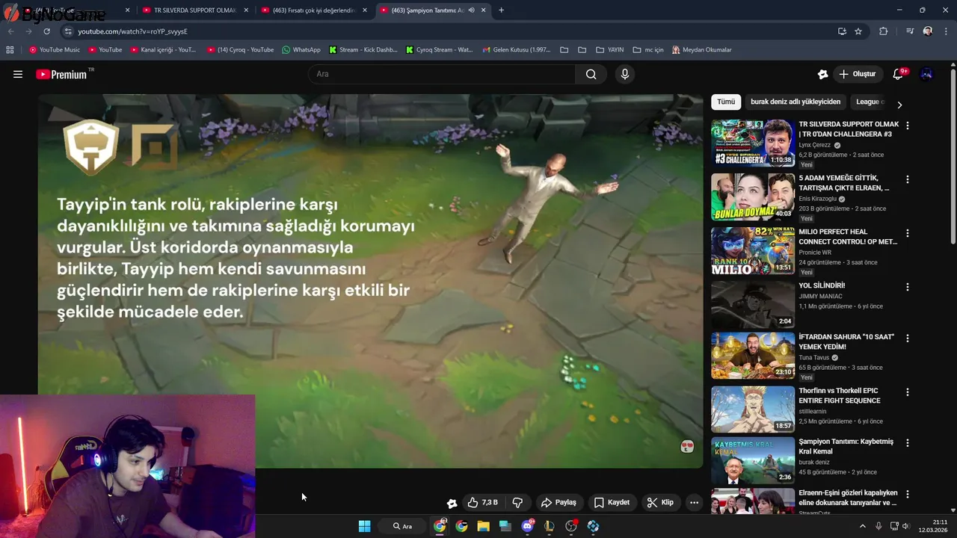Open the YouTube account avatar menu
The height and width of the screenshot is (538, 957).
click(x=926, y=74)
